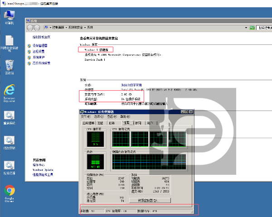Click the memory gauge showing 963 MB
The image size is (272, 217).
click(x=95, y=162)
